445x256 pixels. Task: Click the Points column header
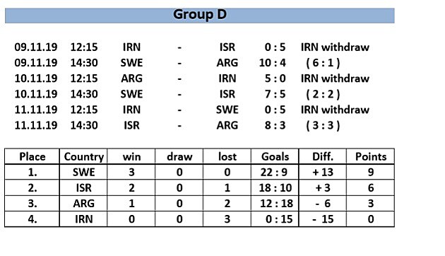tap(370, 156)
